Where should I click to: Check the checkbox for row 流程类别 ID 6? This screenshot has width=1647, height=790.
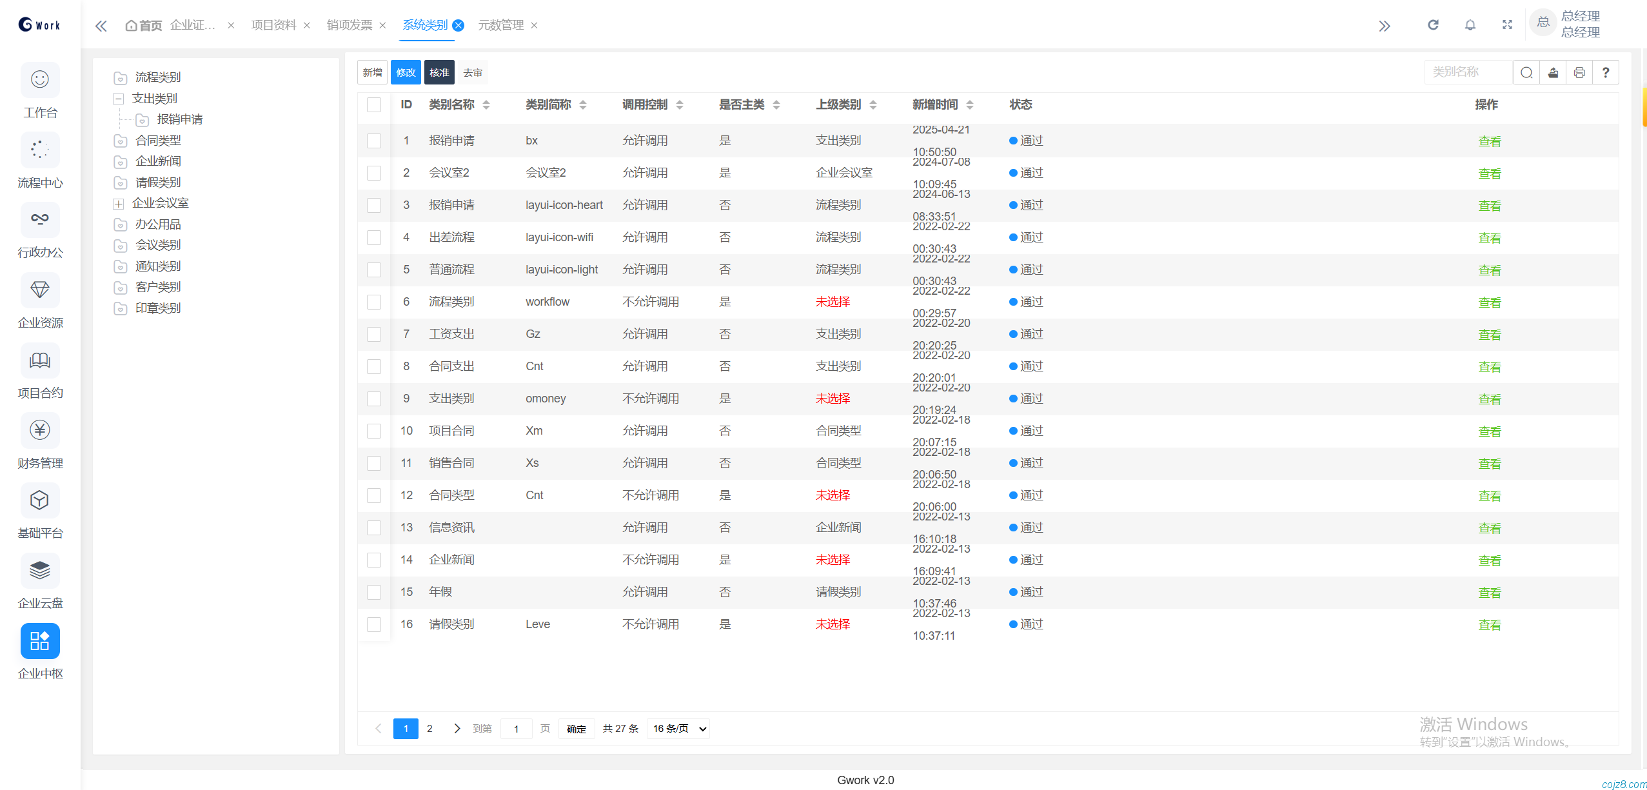pyautogui.click(x=374, y=302)
